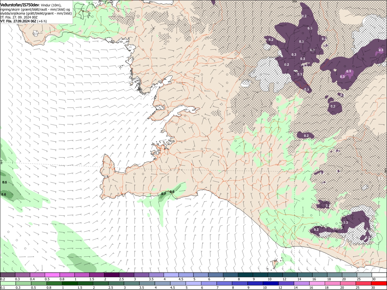The image size is (387, 290).
Task: Click the '4.5' label on the upper snow scale
Action: (x=181, y=279)
